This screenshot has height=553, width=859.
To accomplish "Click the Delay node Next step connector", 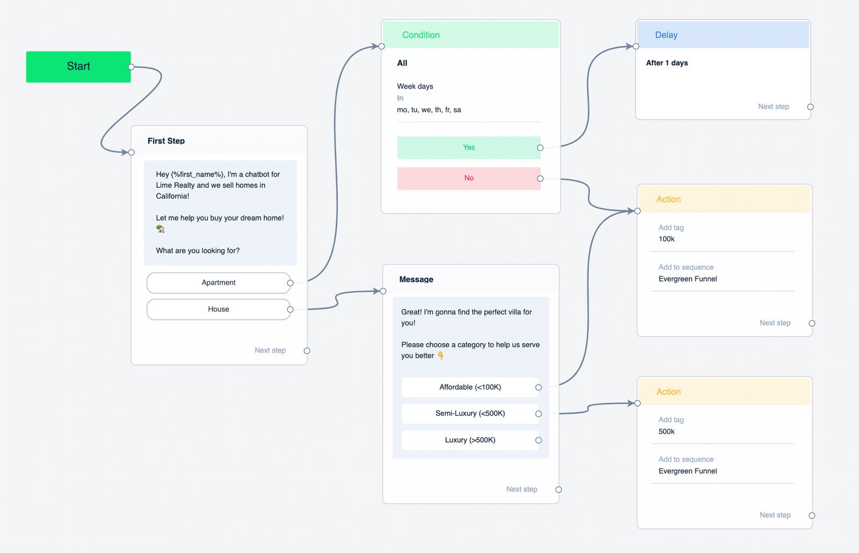I will tap(810, 107).
